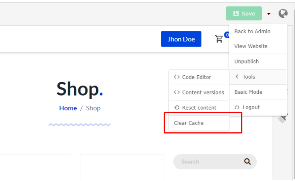The width and height of the screenshot is (295, 181).
Task: Click the search magnifier icon
Action: (247, 162)
